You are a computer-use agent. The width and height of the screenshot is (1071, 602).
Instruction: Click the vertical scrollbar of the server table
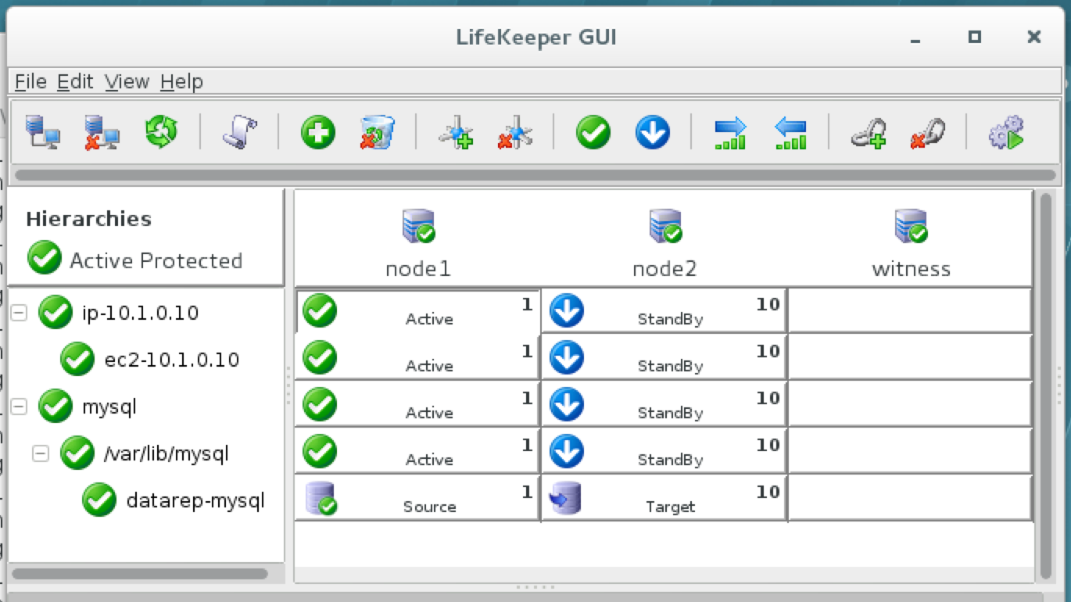pos(1046,385)
